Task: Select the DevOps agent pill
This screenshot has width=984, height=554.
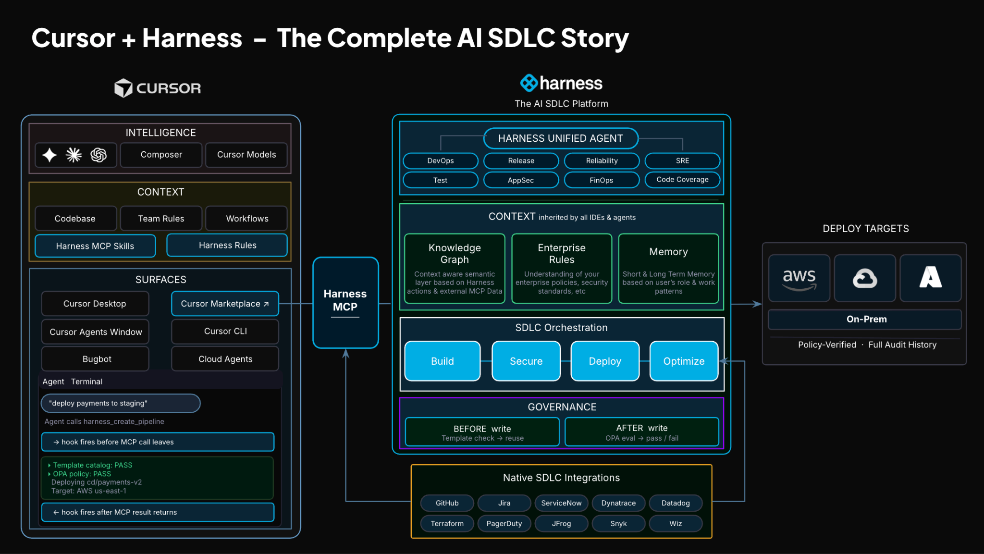Action: pos(441,160)
